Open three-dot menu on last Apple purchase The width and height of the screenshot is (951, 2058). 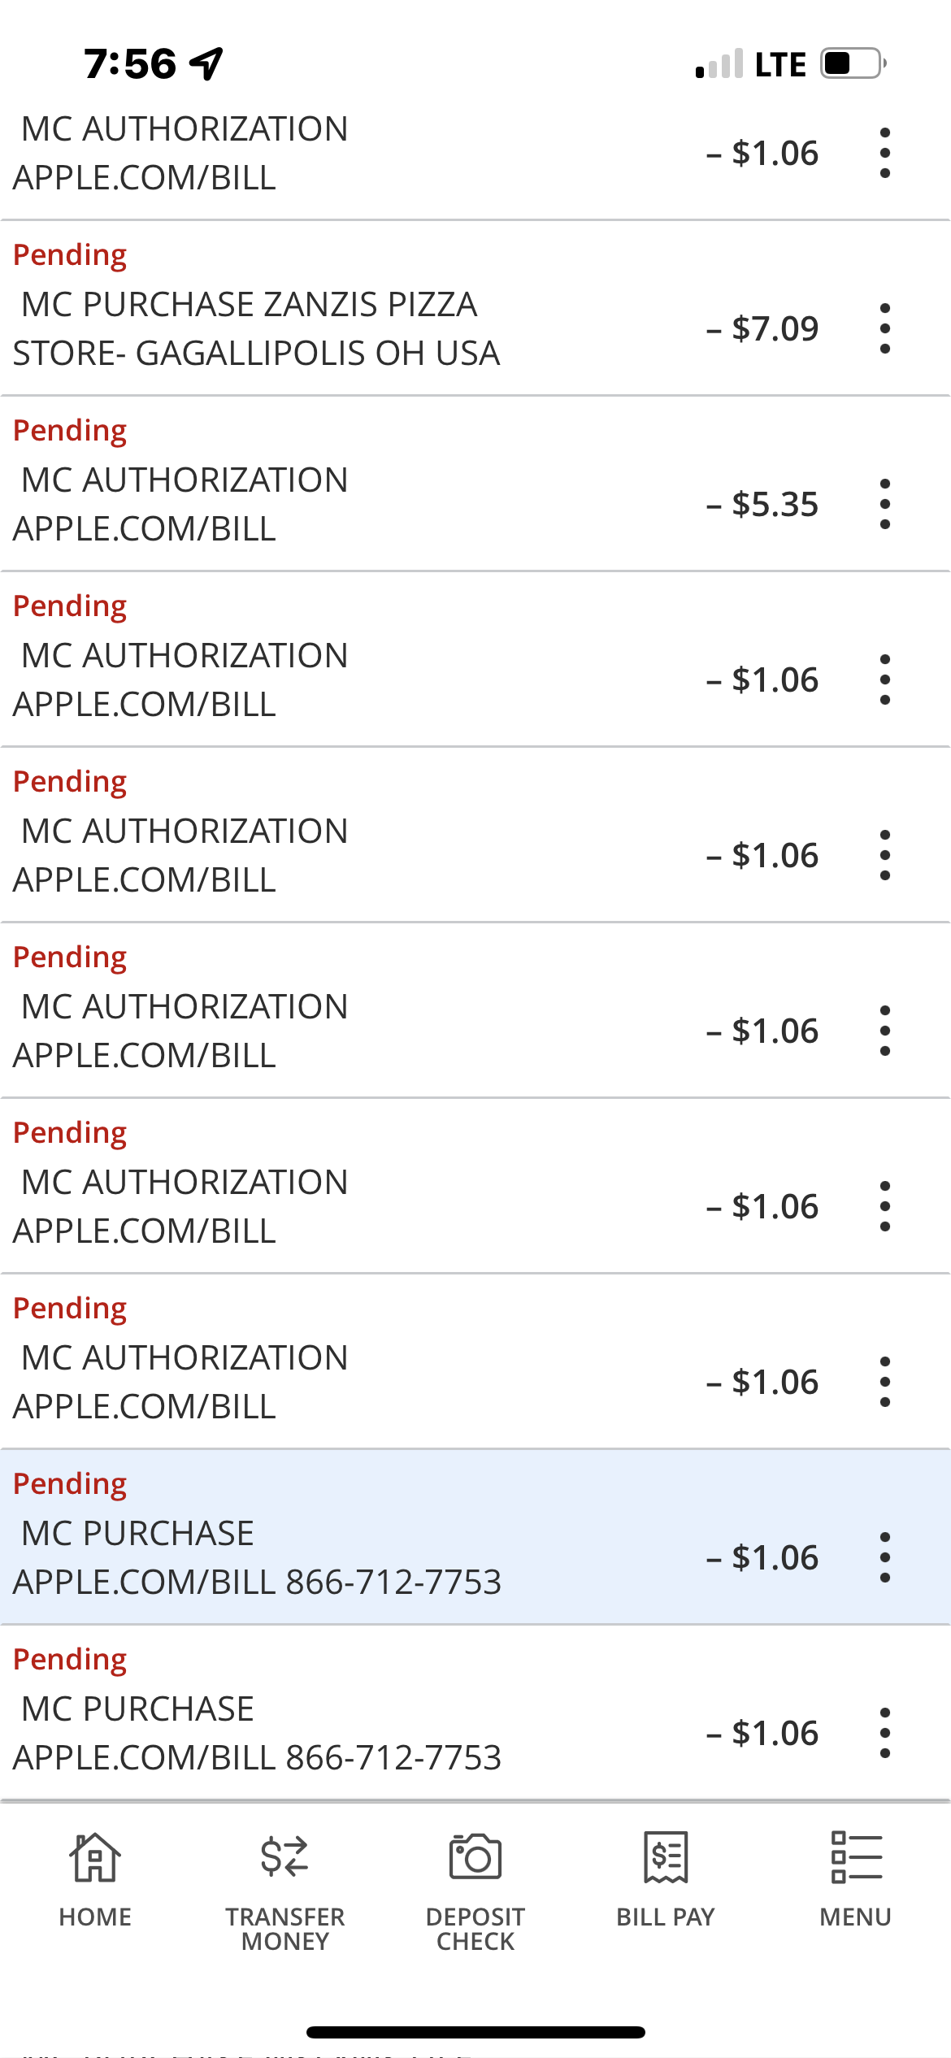pos(884,1733)
